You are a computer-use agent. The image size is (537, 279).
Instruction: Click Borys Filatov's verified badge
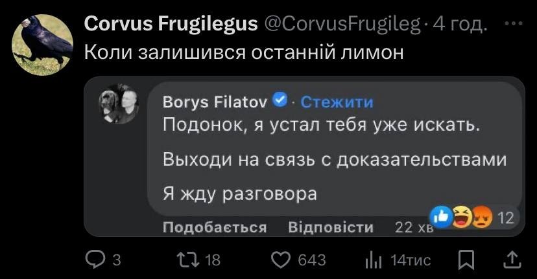pyautogui.click(x=280, y=100)
